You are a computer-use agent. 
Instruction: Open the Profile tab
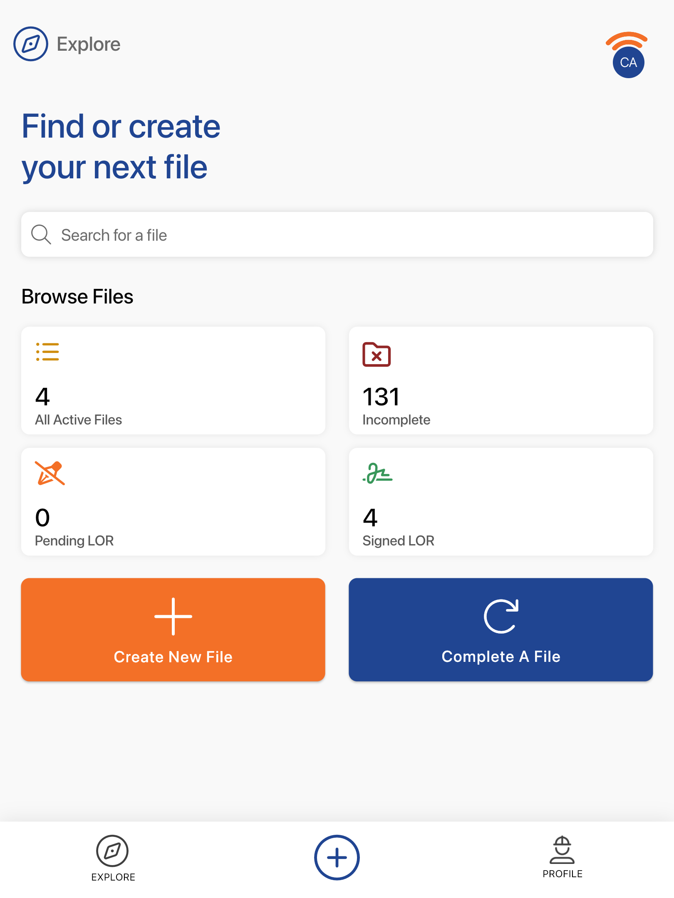point(562,856)
